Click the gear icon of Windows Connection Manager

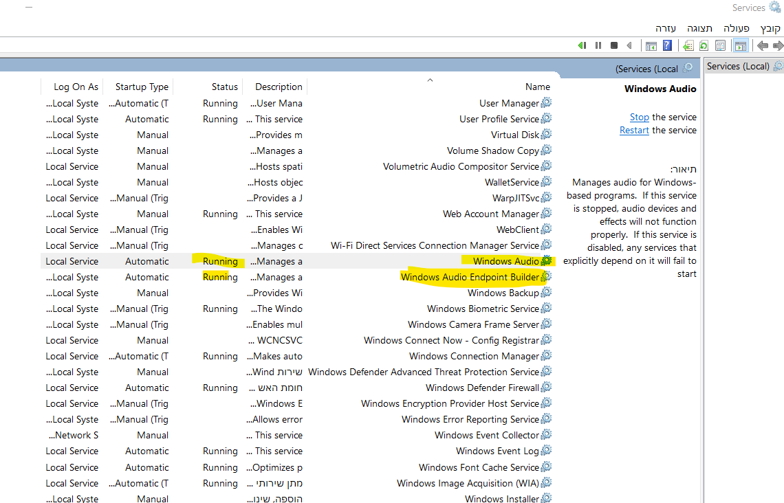547,356
